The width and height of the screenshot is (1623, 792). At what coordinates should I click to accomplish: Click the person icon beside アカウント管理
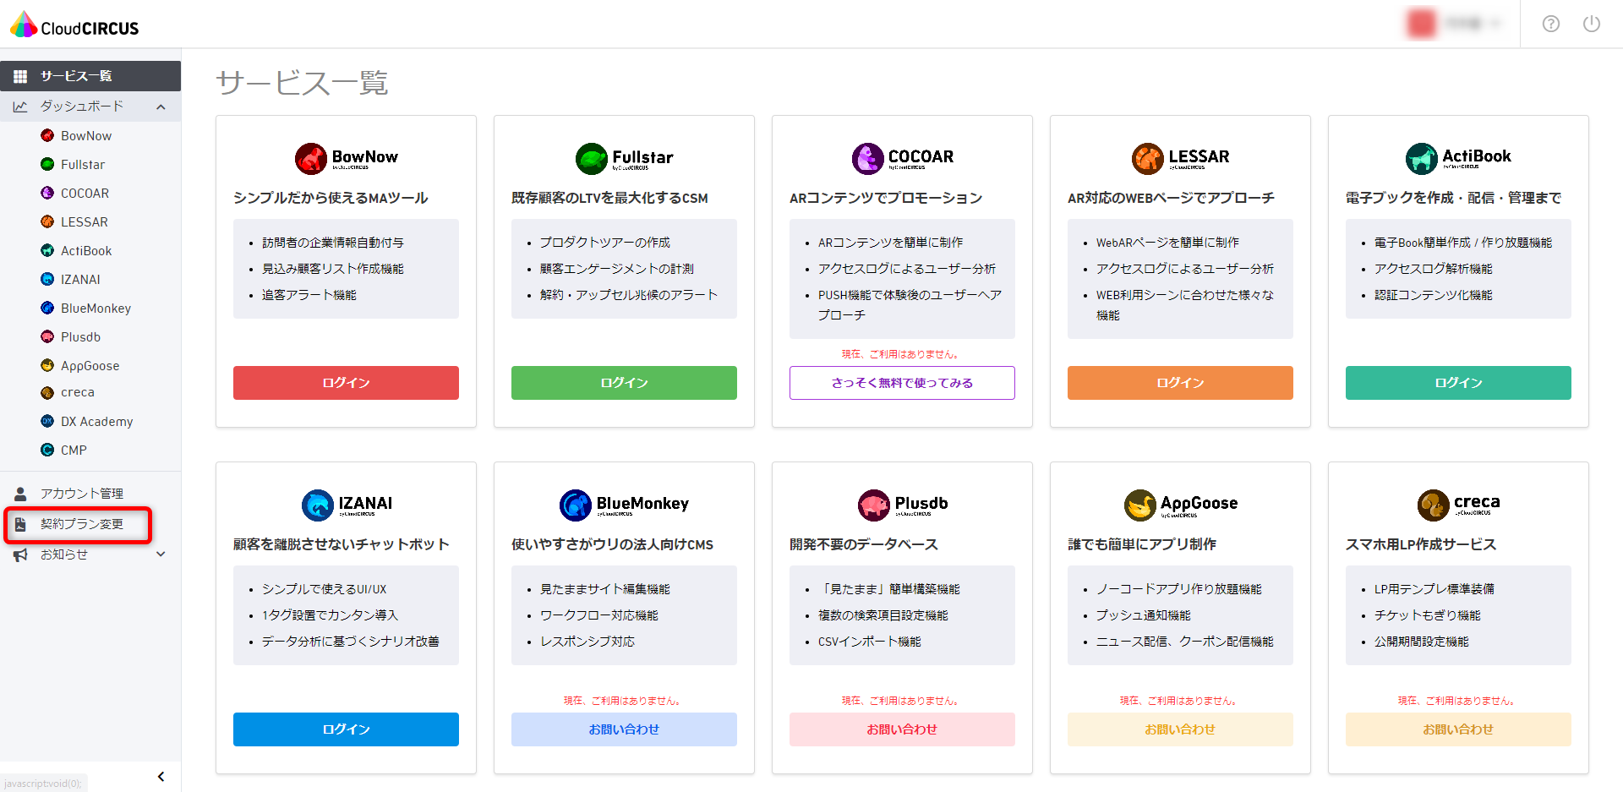click(20, 494)
